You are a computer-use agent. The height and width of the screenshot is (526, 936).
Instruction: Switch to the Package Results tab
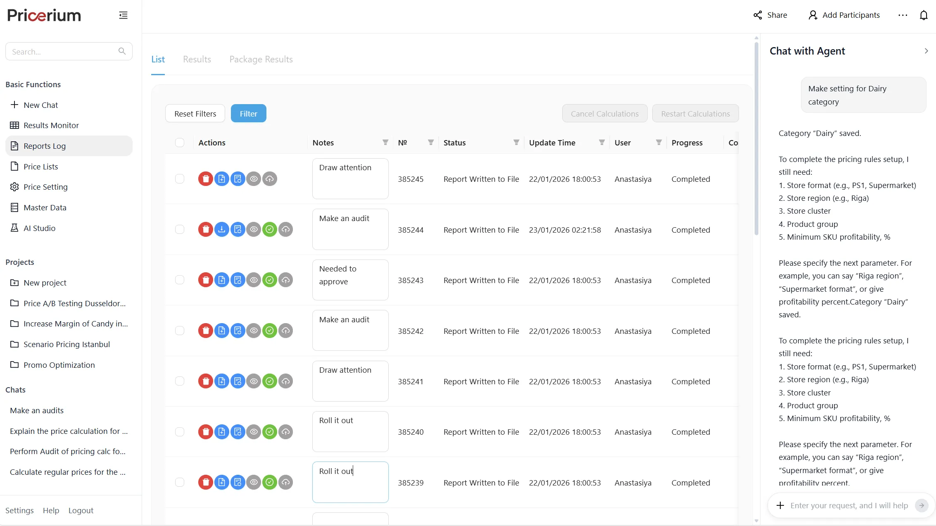pyautogui.click(x=261, y=60)
